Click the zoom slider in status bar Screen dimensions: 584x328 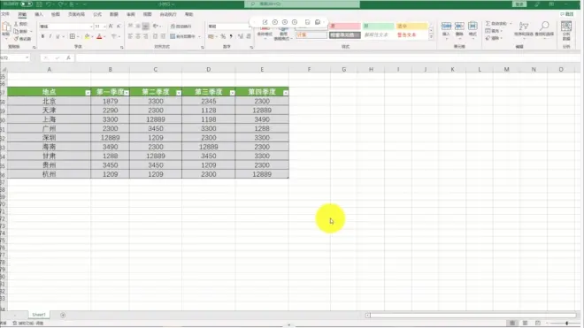pos(566,324)
